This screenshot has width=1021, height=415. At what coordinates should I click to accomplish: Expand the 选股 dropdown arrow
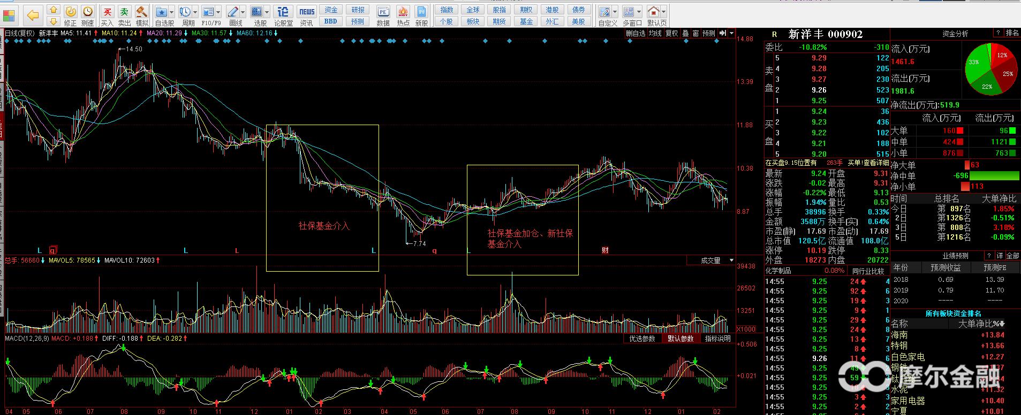(x=268, y=12)
